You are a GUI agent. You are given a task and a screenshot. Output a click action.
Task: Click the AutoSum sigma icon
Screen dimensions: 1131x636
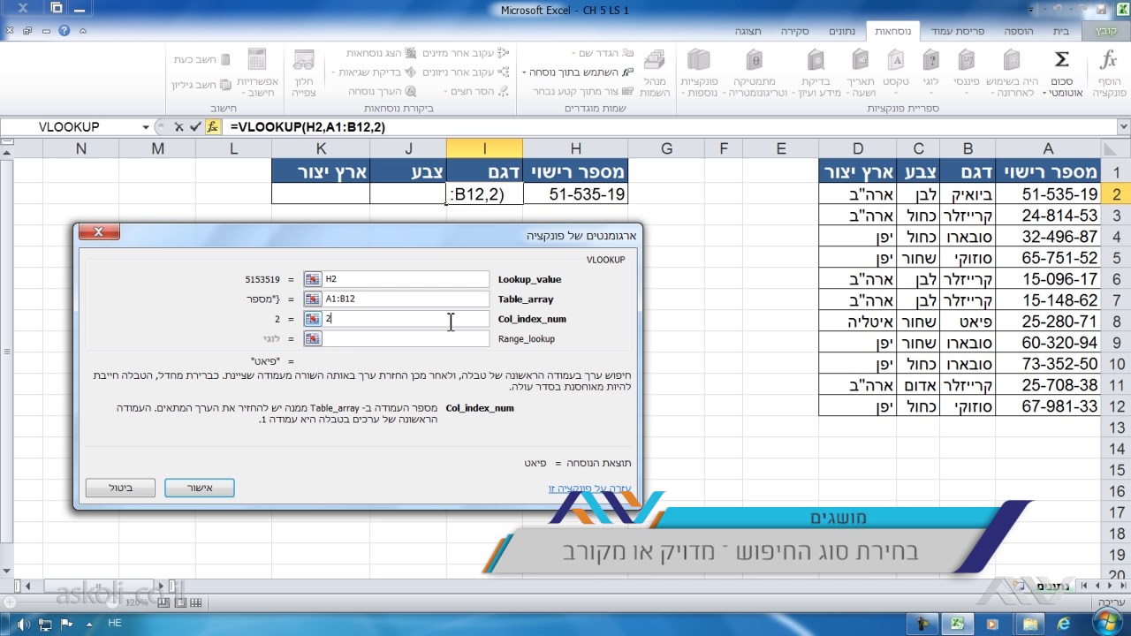(x=1061, y=60)
